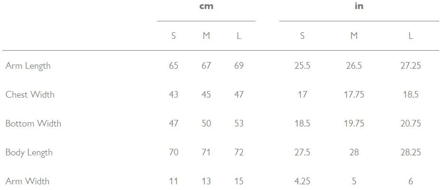This screenshot has width=443, height=190.
Task: Click Chest Width value 17.75 inches
Action: click(354, 94)
